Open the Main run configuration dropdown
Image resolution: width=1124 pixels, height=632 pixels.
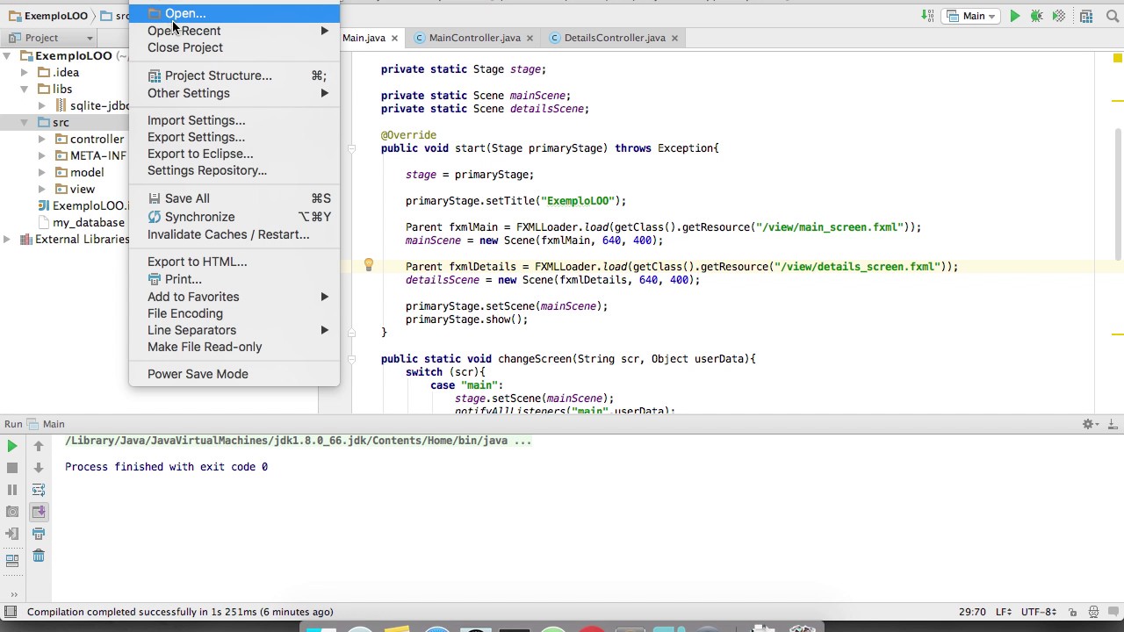(x=972, y=16)
